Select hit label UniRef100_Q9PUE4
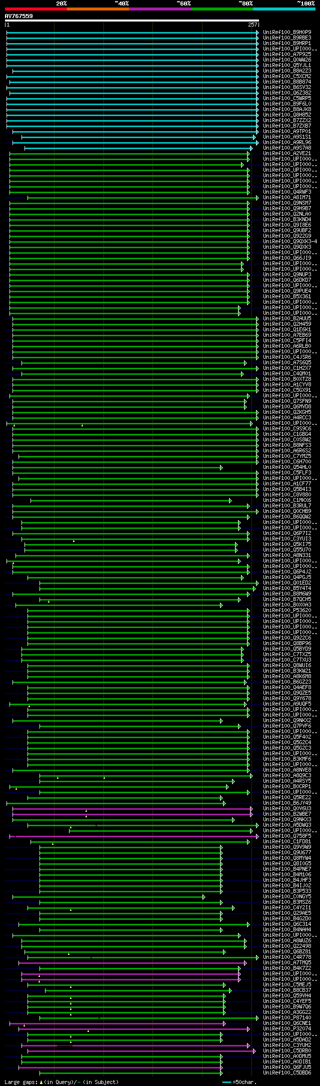This screenshot has width=320, height=1086. coord(287,291)
